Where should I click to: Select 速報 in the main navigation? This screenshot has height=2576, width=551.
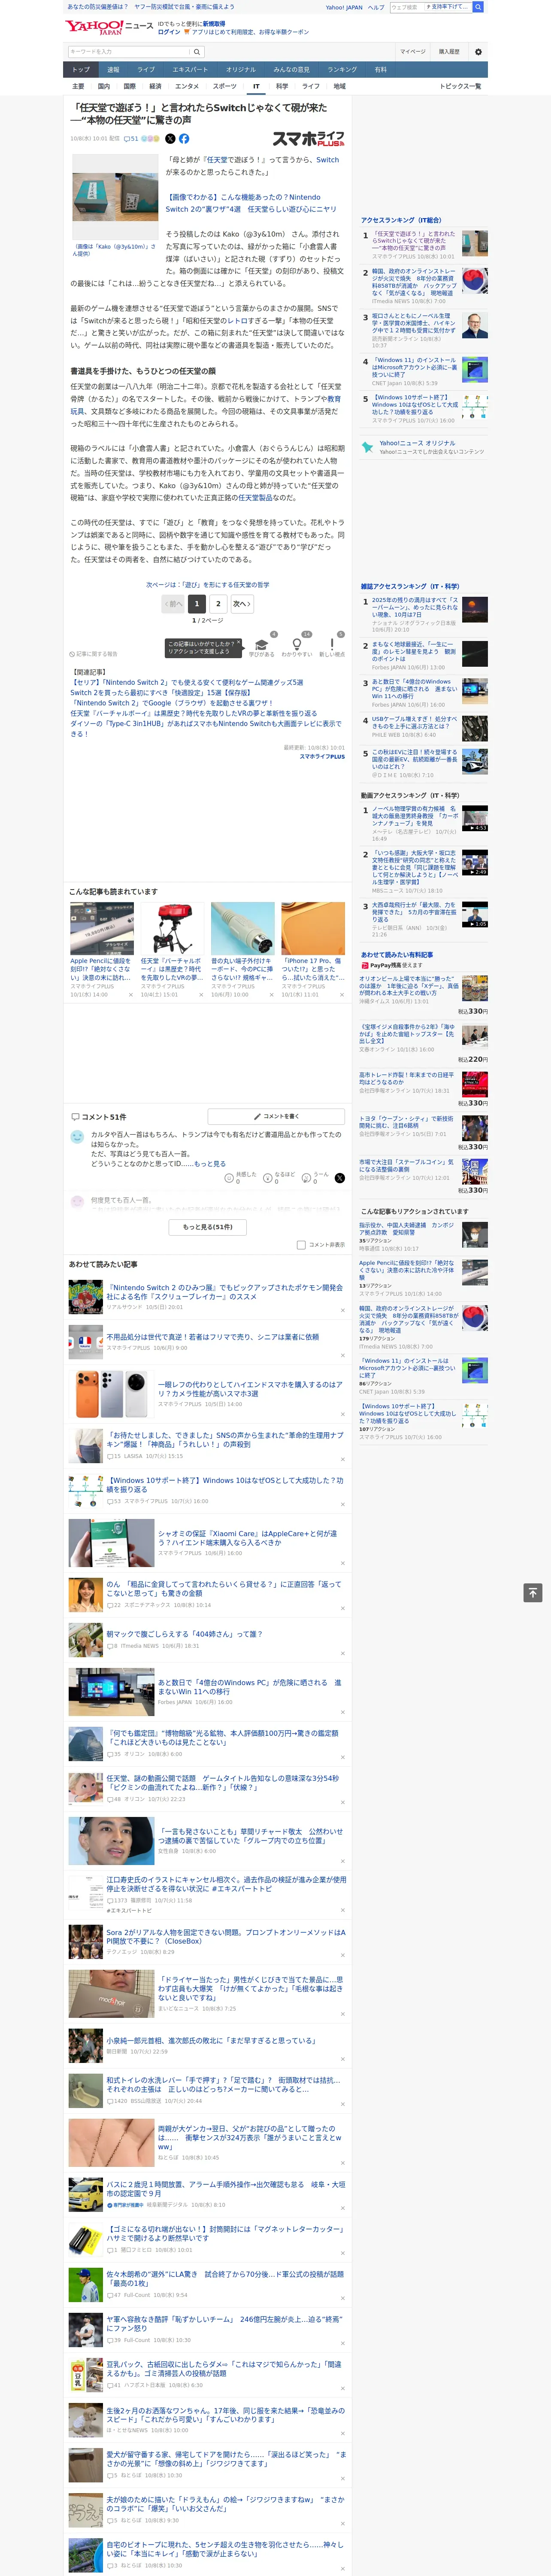pos(113,70)
